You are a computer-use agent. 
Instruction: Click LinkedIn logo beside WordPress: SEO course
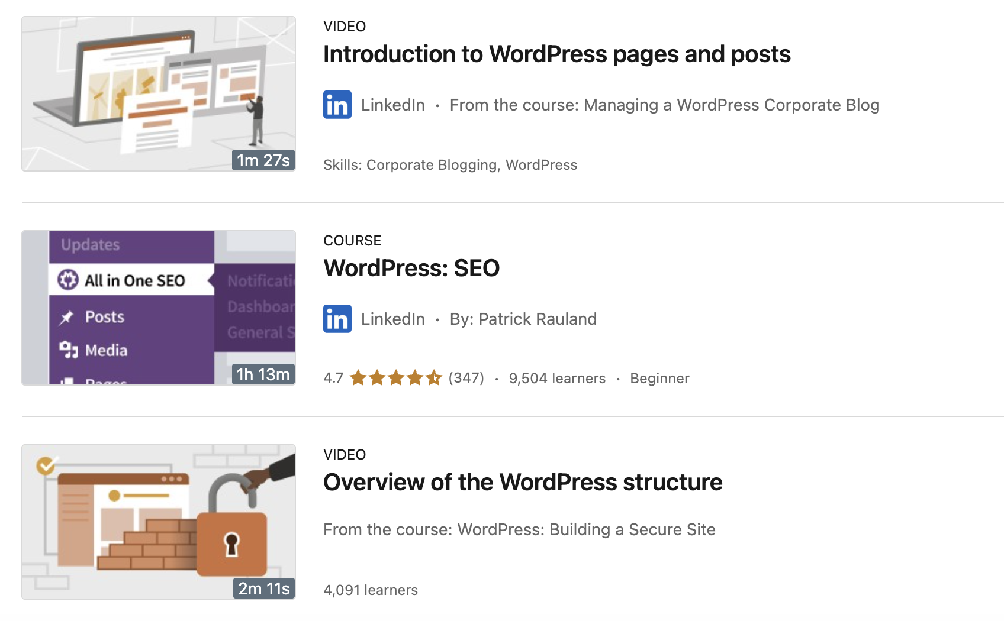(x=337, y=319)
